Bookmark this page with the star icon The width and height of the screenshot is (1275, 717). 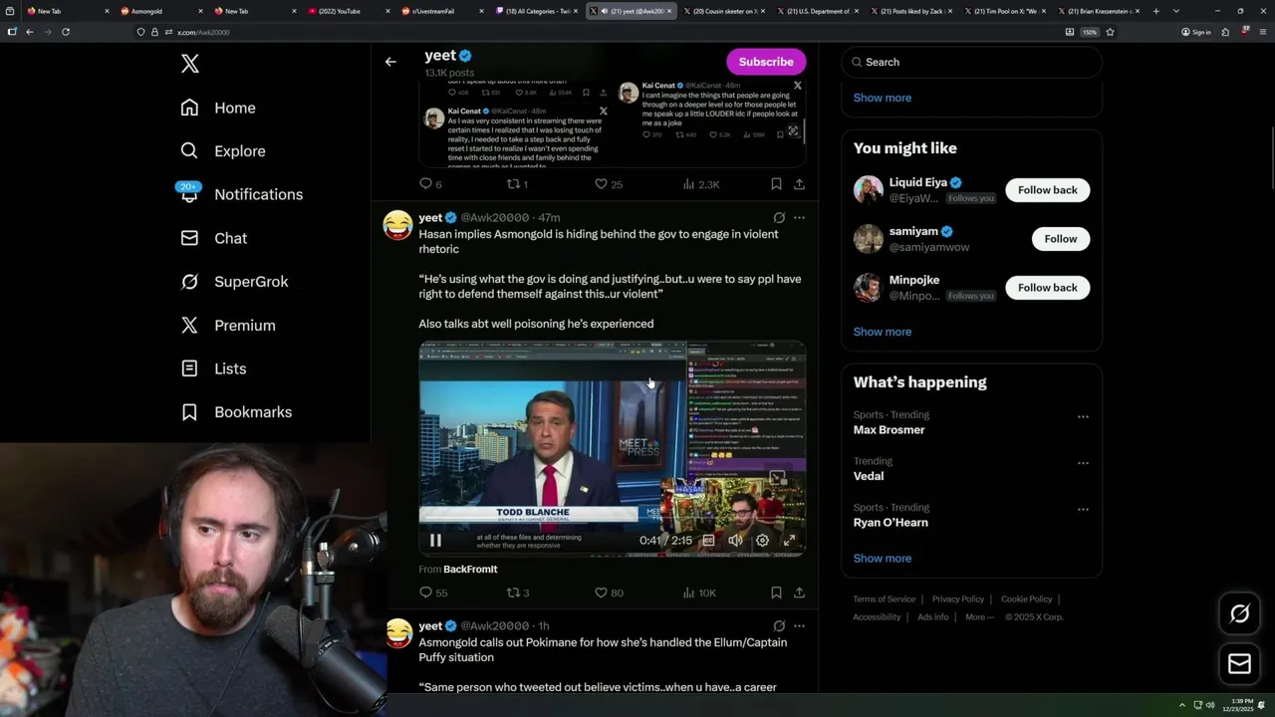point(1110,32)
